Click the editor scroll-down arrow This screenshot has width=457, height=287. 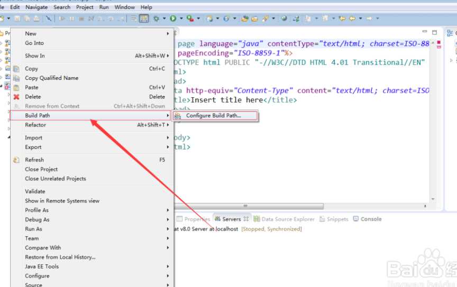(433, 199)
